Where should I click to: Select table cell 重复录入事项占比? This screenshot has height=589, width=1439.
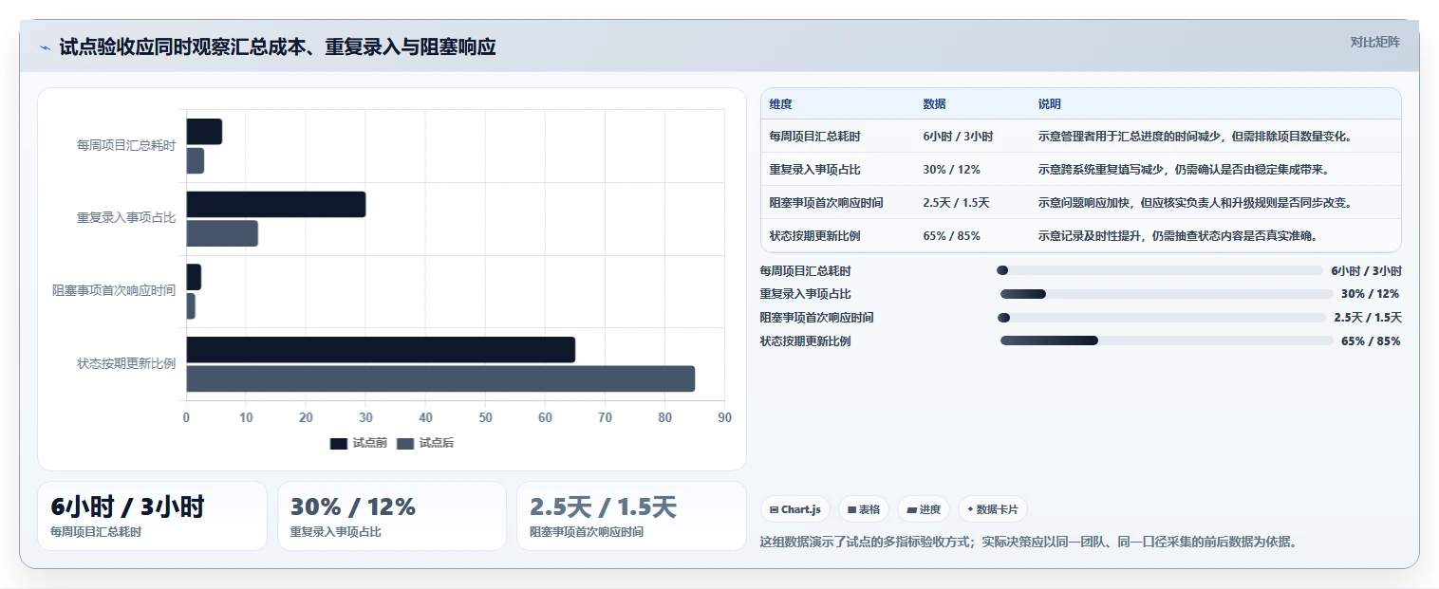(x=814, y=170)
